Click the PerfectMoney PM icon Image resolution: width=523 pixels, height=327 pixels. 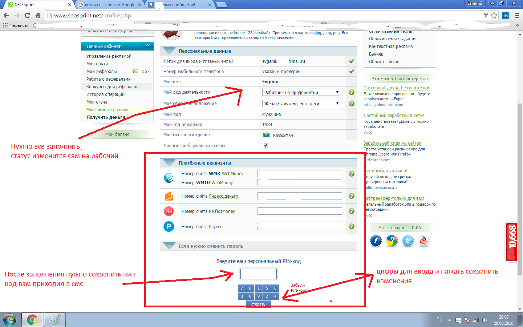[169, 211]
